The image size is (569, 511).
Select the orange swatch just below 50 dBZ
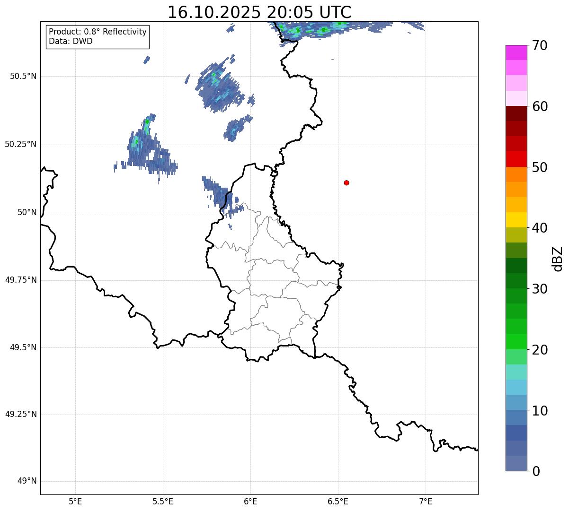tap(516, 174)
